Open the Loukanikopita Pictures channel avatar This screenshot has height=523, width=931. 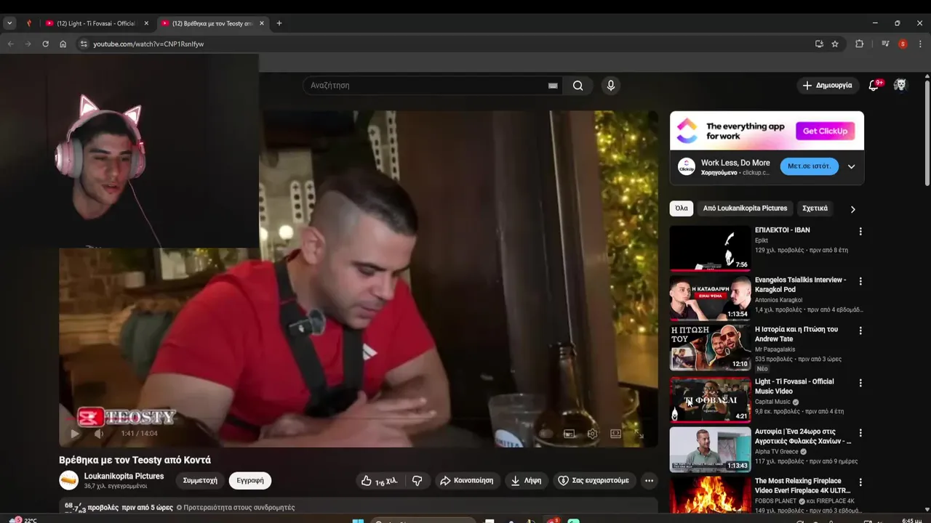tap(68, 480)
